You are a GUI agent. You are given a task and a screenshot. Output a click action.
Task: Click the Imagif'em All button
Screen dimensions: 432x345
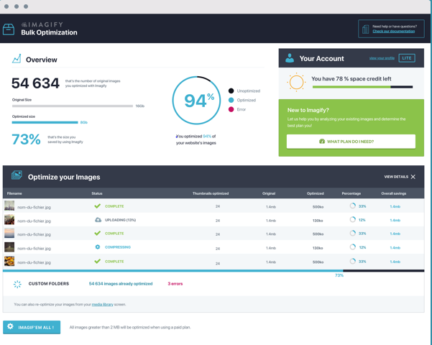(x=32, y=327)
